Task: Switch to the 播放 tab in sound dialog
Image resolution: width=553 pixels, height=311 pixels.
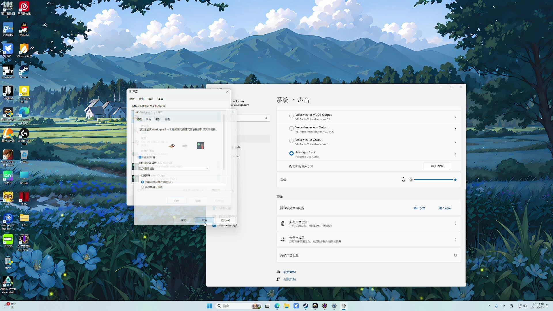Action: coord(132,99)
